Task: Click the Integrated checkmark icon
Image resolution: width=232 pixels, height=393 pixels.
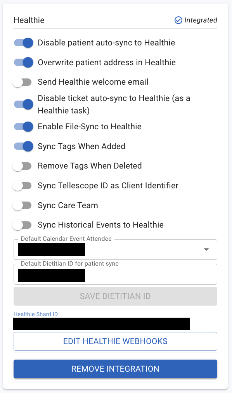Action: tap(178, 20)
